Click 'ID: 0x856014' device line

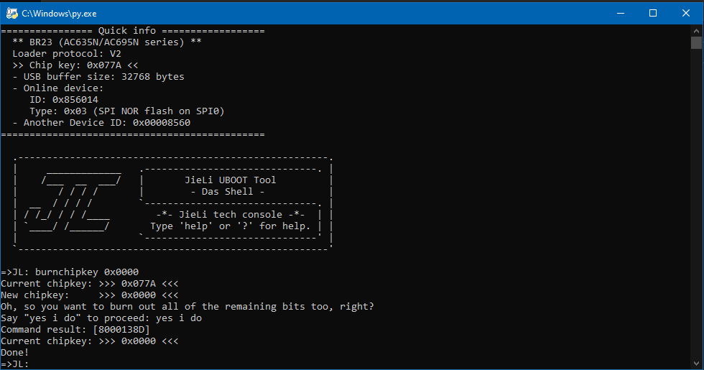tap(64, 100)
